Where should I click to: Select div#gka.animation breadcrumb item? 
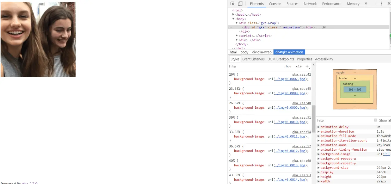click(x=289, y=52)
